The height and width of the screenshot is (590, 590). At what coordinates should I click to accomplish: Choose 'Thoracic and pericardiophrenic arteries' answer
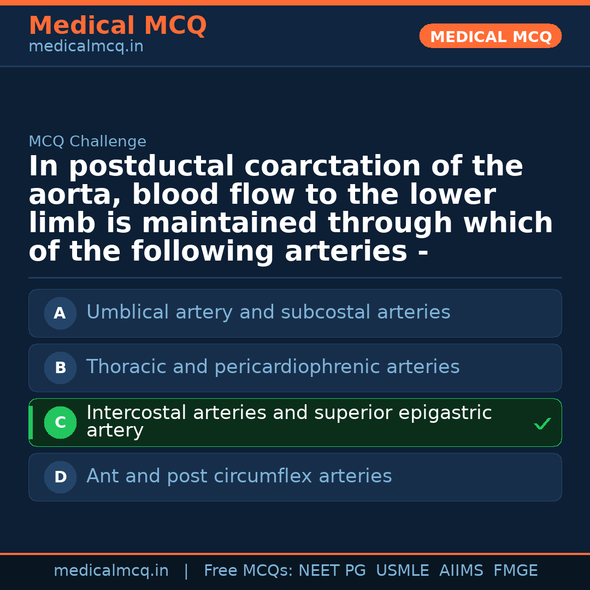pos(273,367)
